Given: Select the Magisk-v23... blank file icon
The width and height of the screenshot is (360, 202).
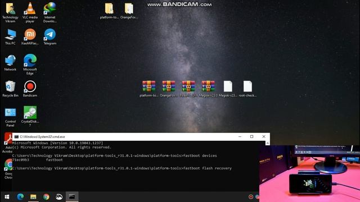Looking at the screenshot, I should point(228,89).
